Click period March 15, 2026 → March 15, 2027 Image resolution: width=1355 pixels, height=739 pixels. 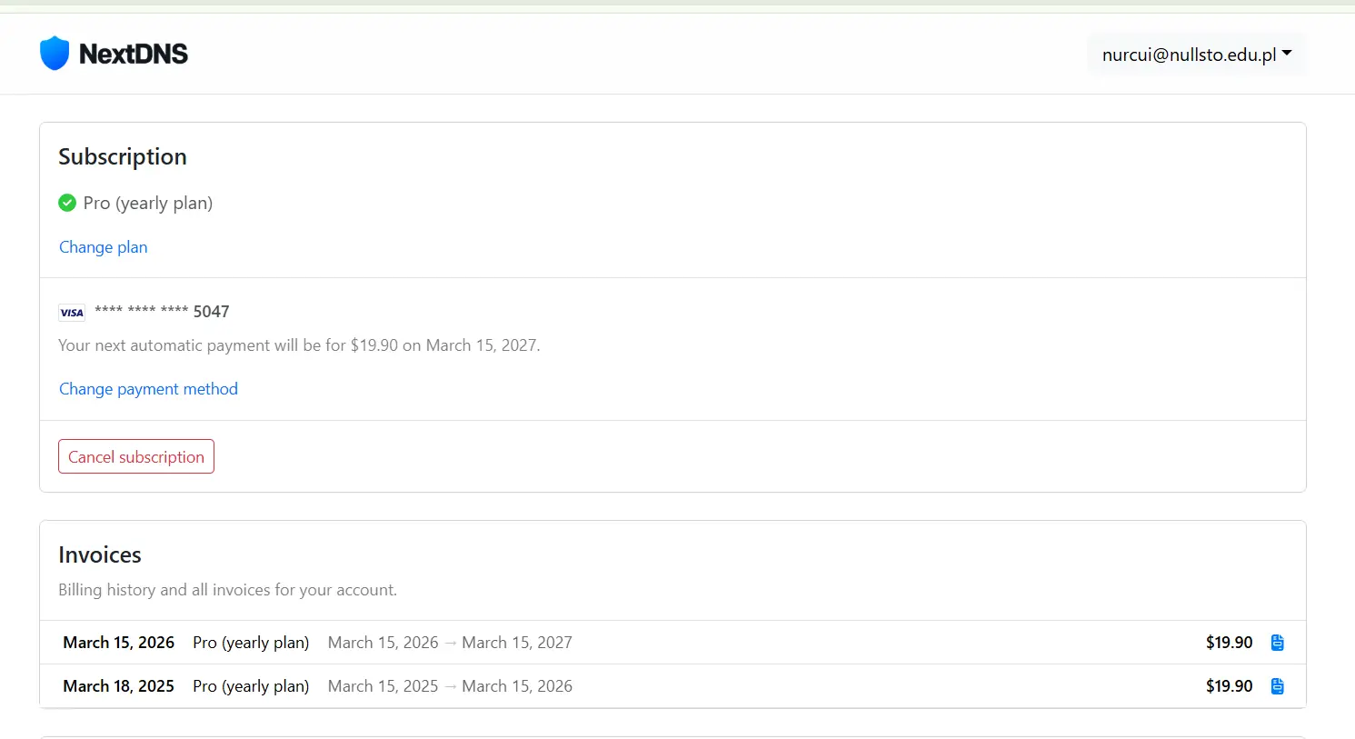click(450, 643)
